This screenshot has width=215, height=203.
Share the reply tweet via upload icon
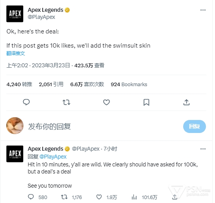[175, 197]
